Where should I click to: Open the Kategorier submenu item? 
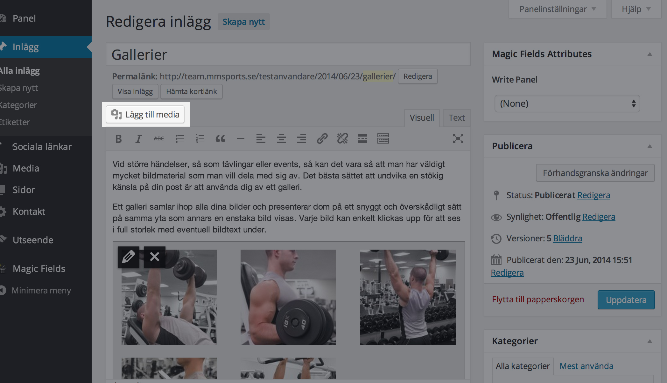click(18, 105)
